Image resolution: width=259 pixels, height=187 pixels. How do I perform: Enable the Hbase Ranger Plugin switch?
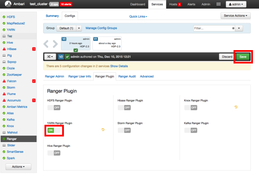click(x=124, y=108)
